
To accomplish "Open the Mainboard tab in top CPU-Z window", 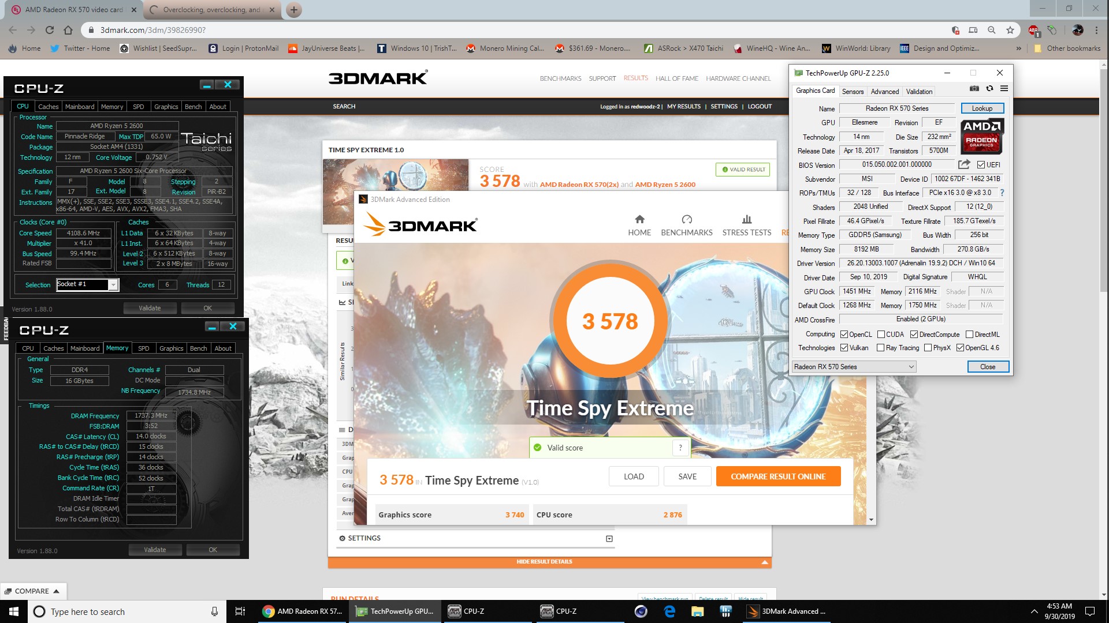I will tap(80, 107).
